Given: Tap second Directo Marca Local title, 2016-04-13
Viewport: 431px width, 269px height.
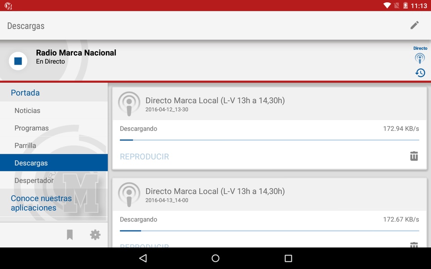Looking at the screenshot, I should coord(215,191).
